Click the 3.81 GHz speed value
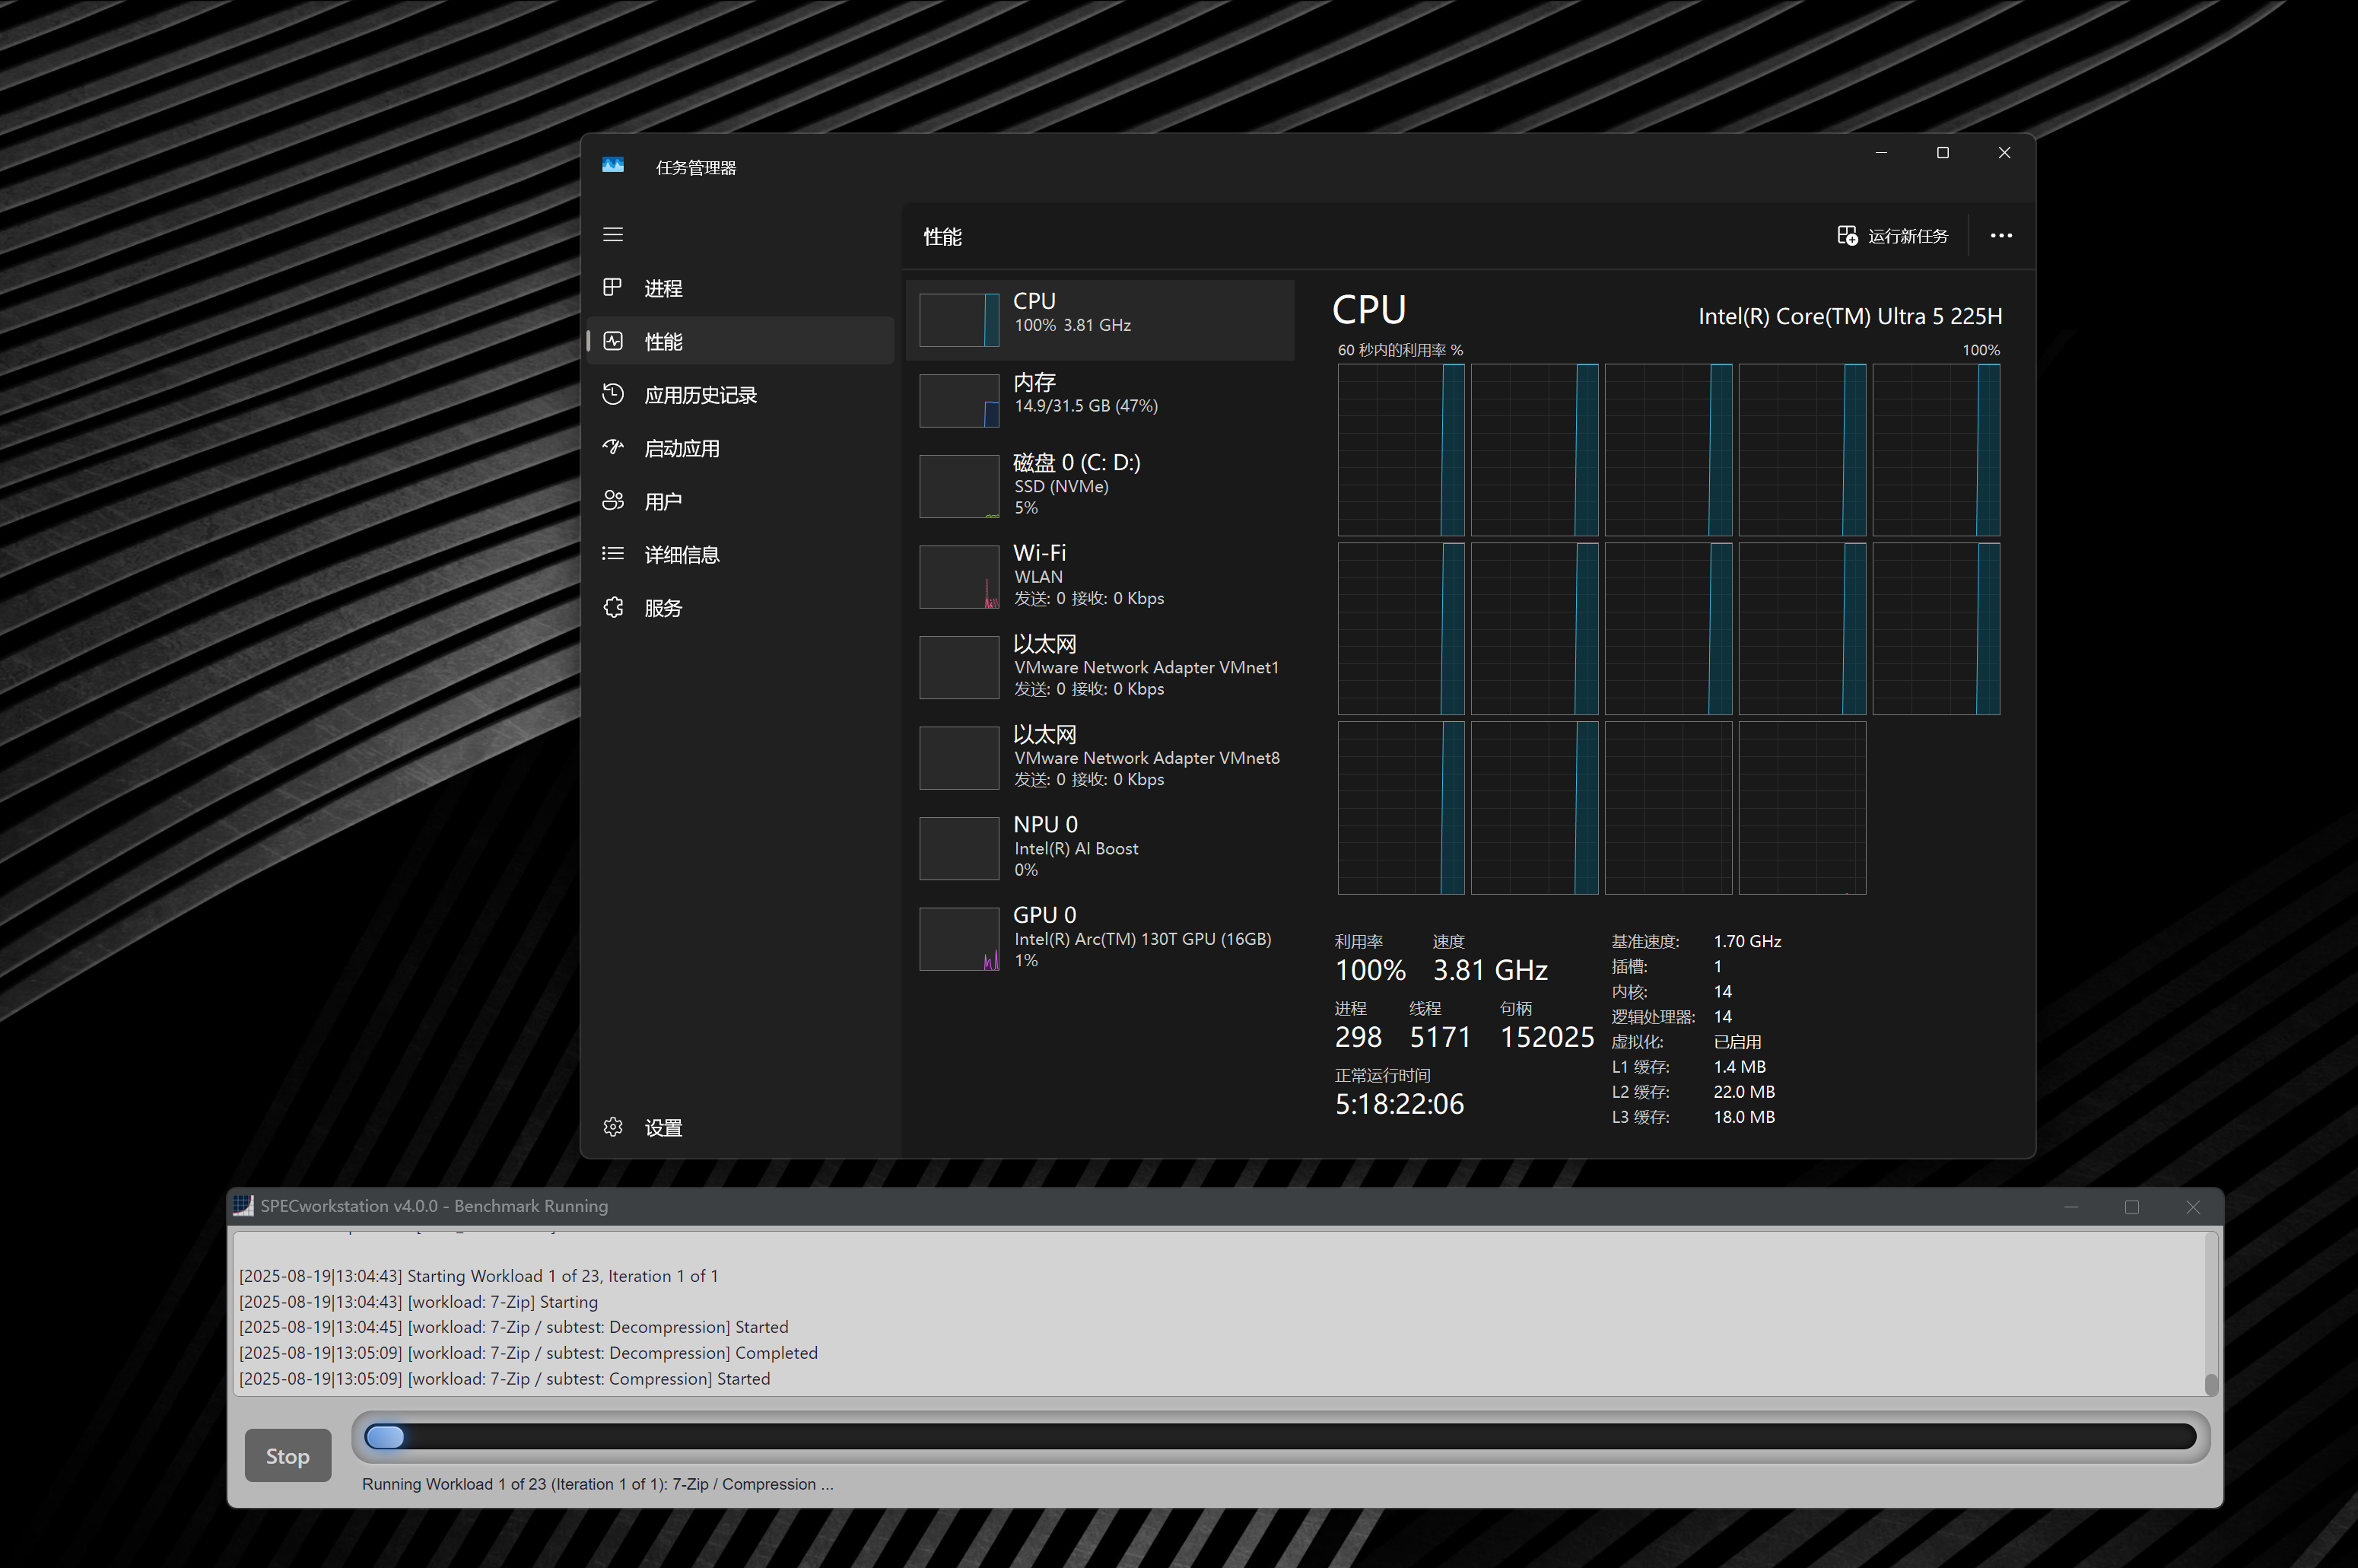Image resolution: width=2358 pixels, height=1568 pixels. click(x=1490, y=970)
